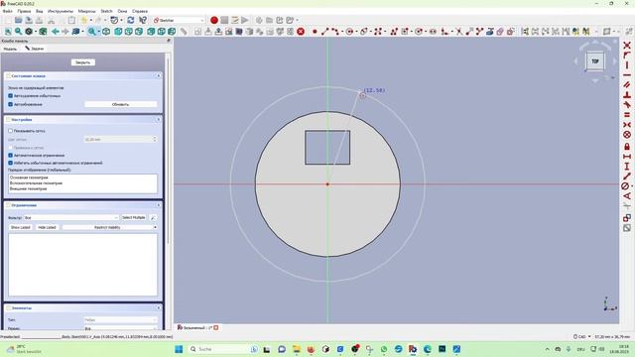Toggle Автообновление checkbox
The image size is (635, 357).
11,104
